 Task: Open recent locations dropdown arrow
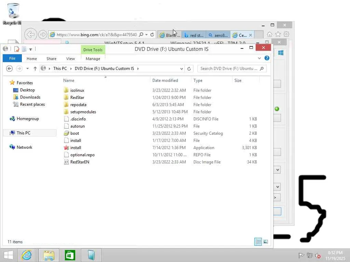[27, 69]
